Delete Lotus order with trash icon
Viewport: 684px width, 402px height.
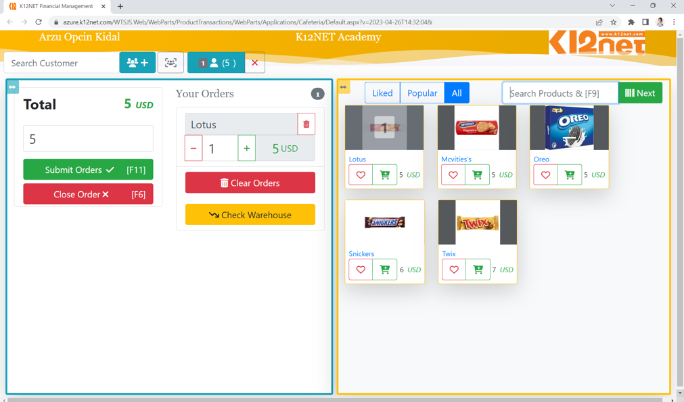coord(306,124)
